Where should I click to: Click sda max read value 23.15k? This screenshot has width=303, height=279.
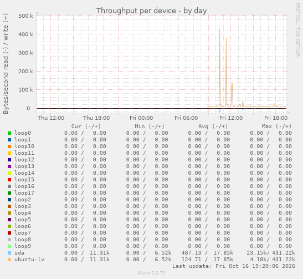point(258,253)
